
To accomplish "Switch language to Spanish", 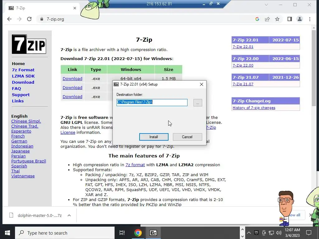I will click(x=19, y=166).
